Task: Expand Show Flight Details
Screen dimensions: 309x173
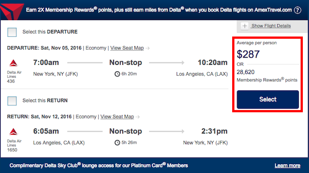Action: tap(271, 26)
